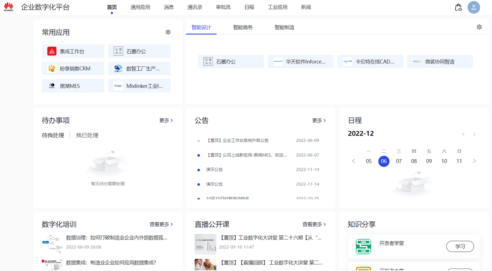Open the user avatar menu
Viewport: 492px width, 271px height.
(474, 7)
